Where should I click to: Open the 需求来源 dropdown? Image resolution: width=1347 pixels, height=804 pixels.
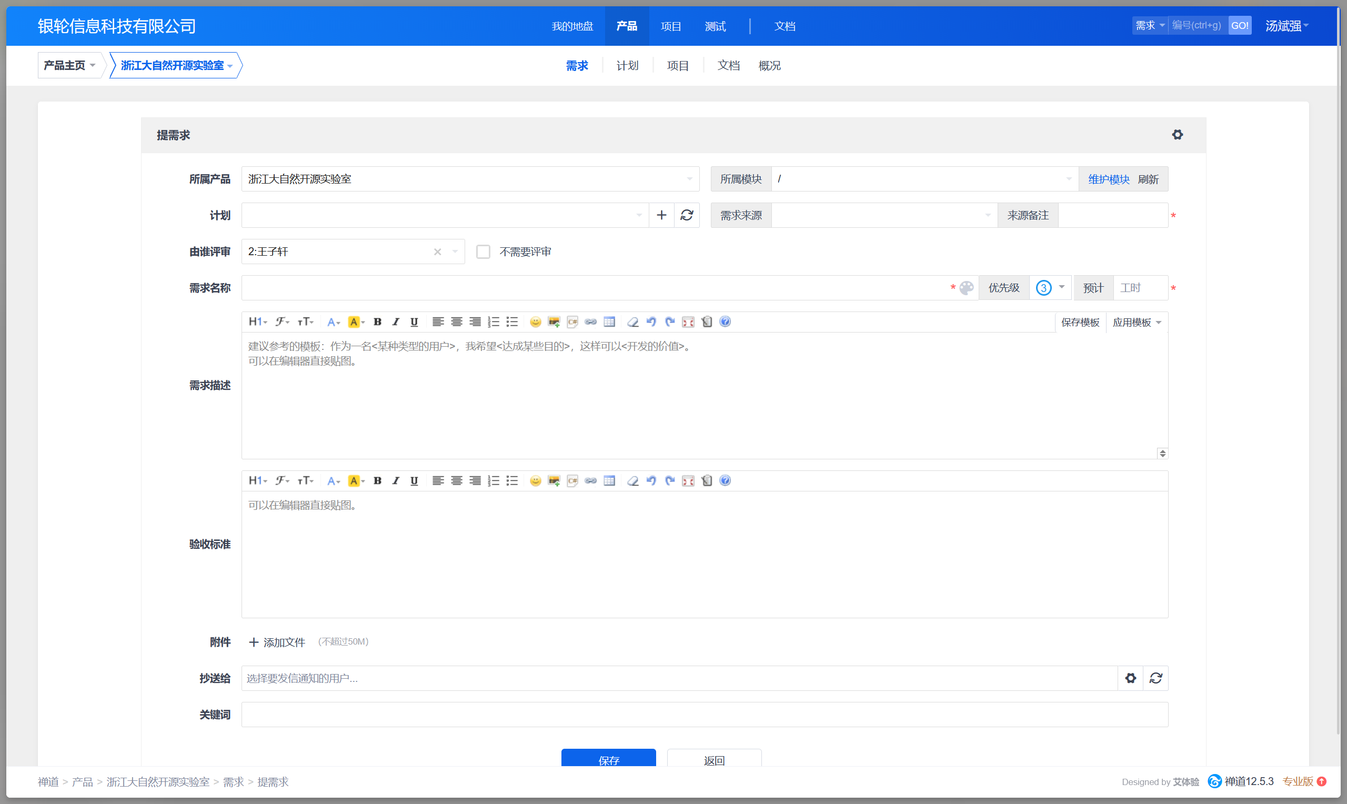884,215
